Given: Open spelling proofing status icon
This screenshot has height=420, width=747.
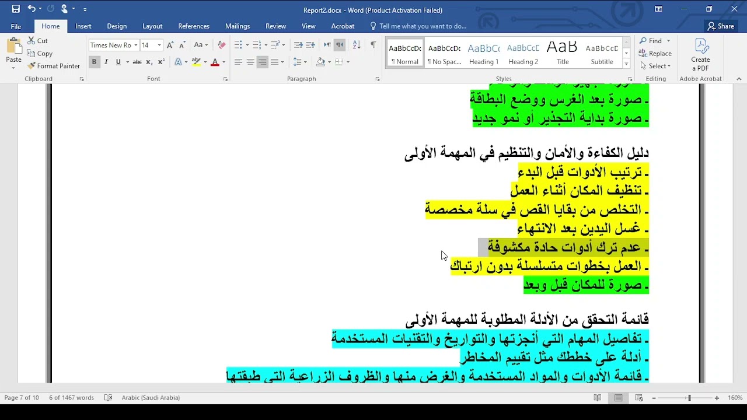Looking at the screenshot, I should click(108, 398).
